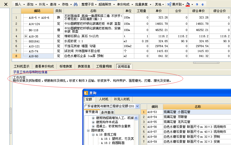The width and height of the screenshot is (231, 145).
Task: Click 水泥砂浆 1:1 name cell
Action: (93, 41)
